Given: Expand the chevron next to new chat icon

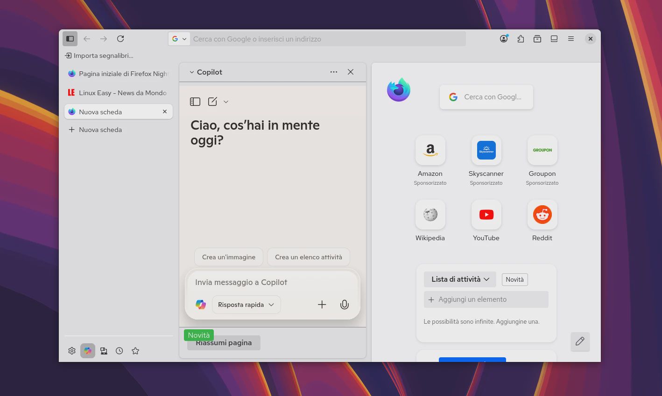Looking at the screenshot, I should pos(226,102).
